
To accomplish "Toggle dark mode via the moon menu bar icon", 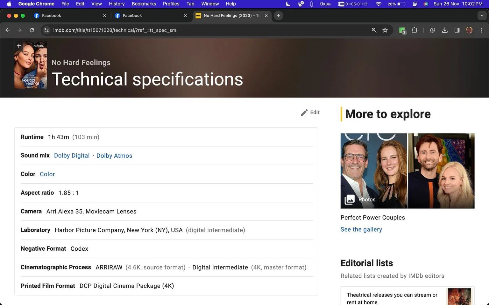I will (287, 4).
